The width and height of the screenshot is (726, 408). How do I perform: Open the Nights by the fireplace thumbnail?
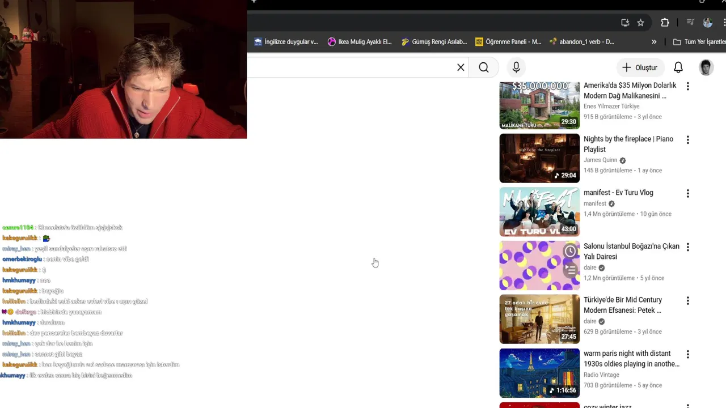[x=539, y=158]
